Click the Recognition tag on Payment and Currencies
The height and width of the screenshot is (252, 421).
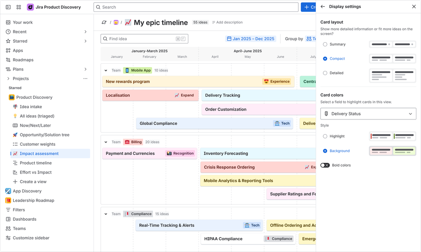click(180, 153)
